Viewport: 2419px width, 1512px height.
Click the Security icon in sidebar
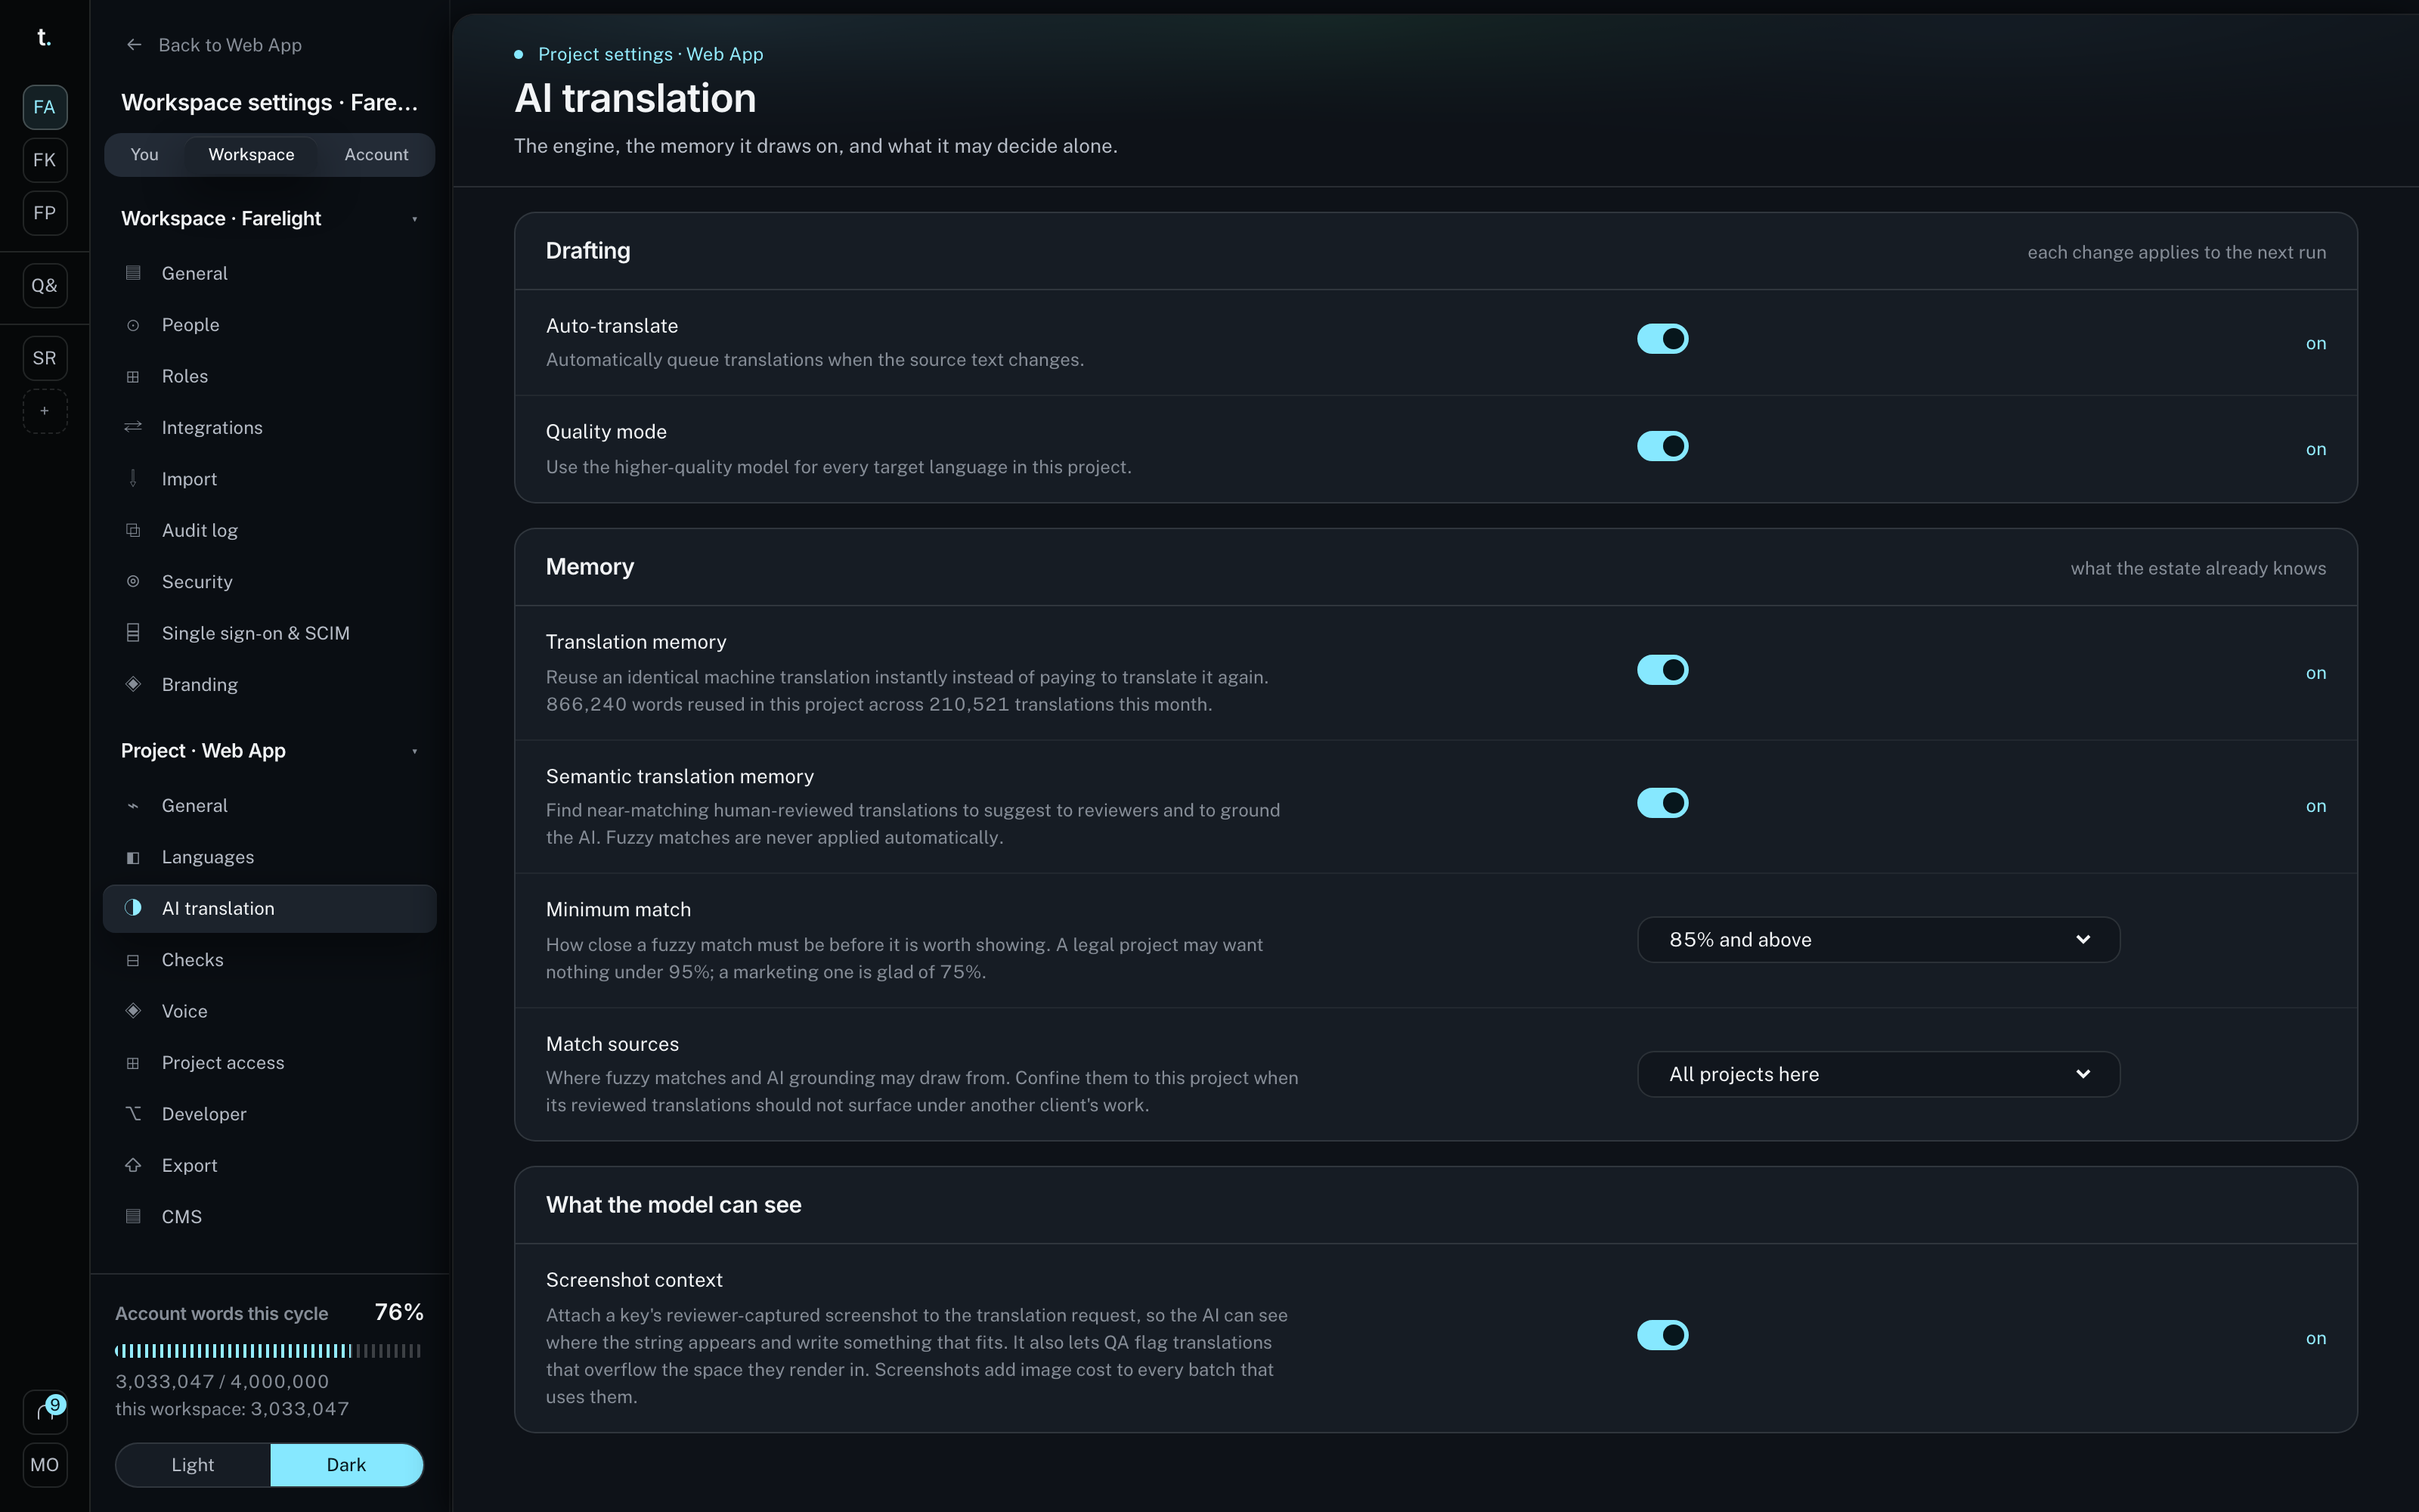[x=133, y=582]
